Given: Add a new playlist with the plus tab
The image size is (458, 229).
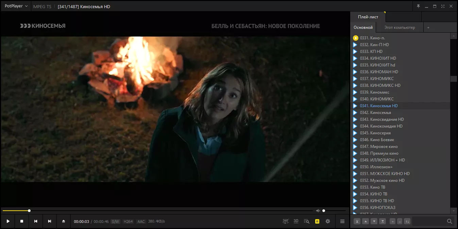Looking at the screenshot, I should coord(428,27).
